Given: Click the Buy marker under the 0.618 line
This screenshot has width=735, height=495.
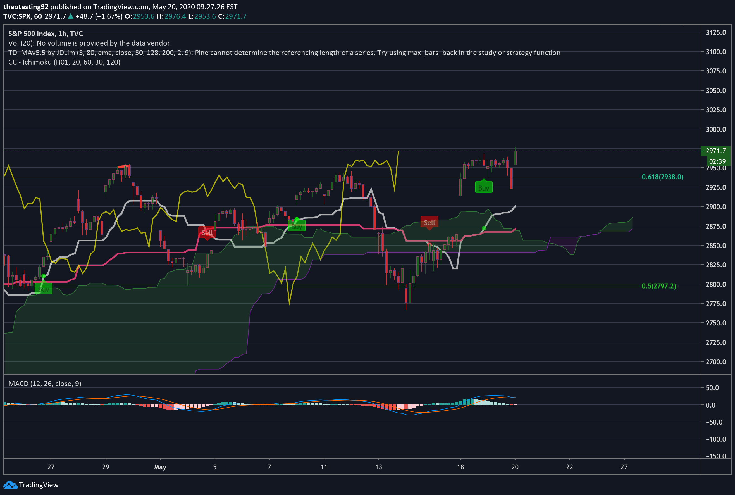Looking at the screenshot, I should pyautogui.click(x=483, y=188).
